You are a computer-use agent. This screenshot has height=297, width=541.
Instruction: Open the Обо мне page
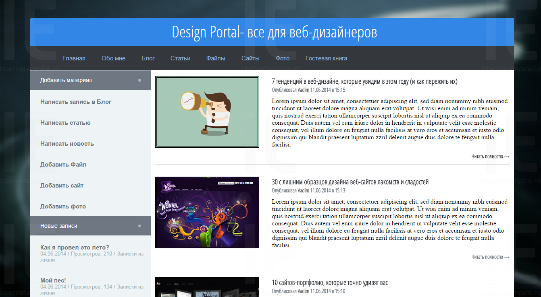(113, 58)
